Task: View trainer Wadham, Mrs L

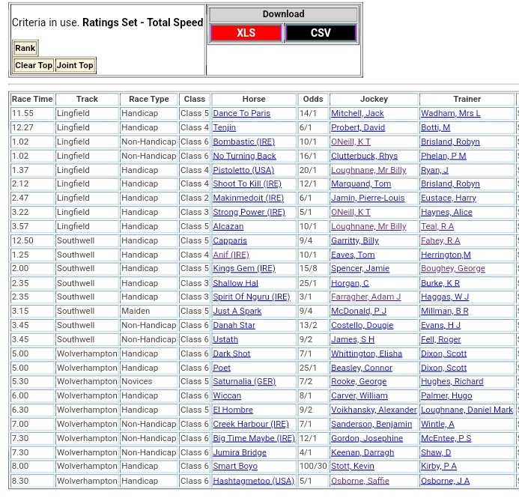Action: [450, 114]
